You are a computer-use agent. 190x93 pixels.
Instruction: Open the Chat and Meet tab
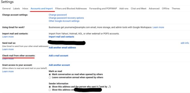pyautogui.click(x=139, y=9)
